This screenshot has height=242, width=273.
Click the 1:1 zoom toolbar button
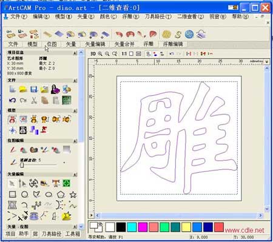124,53
